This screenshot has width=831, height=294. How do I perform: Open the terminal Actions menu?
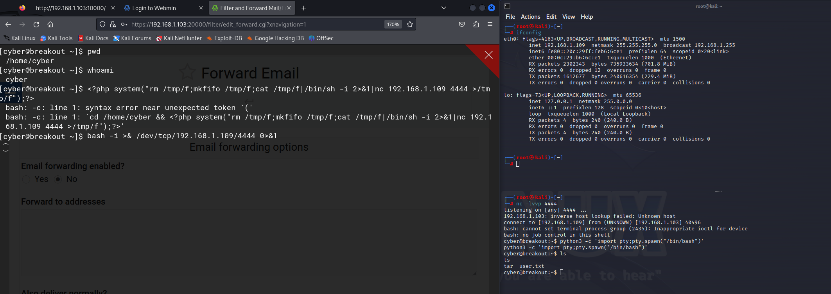pos(530,17)
